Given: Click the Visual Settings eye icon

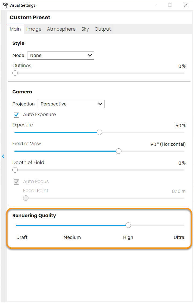Looking at the screenshot, I should 5,5.
